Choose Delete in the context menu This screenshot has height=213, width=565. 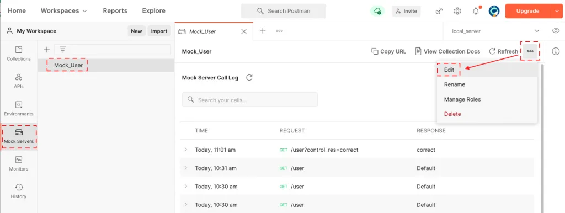click(487, 114)
